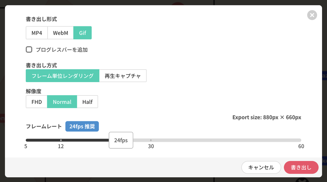Click the 書き出し形式 heading
The height and width of the screenshot is (182, 327).
click(41, 19)
